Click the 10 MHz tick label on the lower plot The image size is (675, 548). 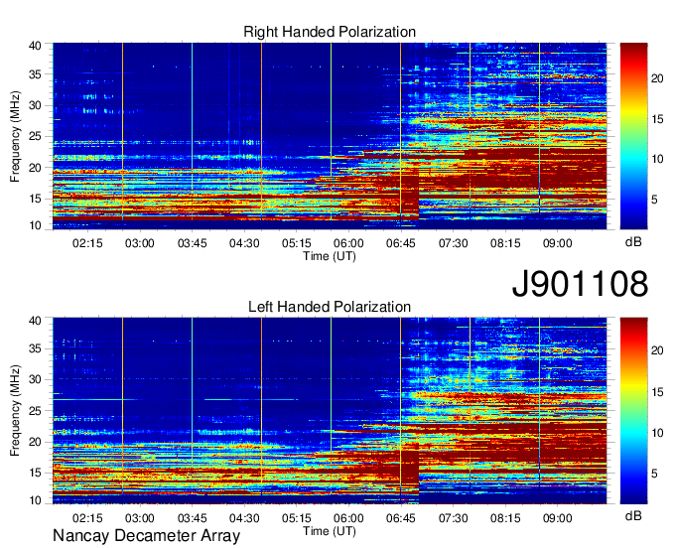coord(36,500)
